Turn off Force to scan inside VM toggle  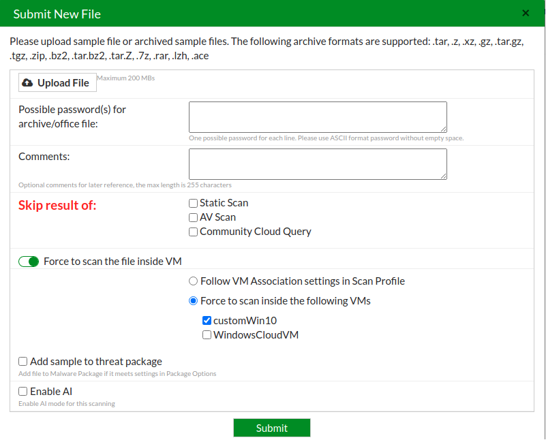pos(29,262)
